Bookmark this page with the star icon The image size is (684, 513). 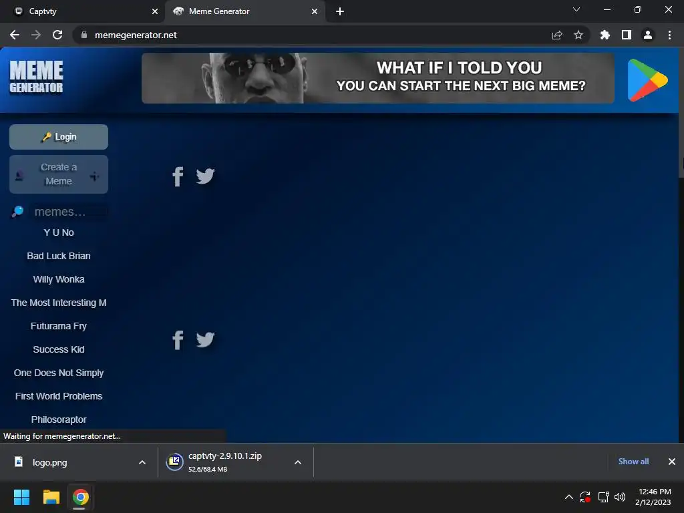(578, 35)
